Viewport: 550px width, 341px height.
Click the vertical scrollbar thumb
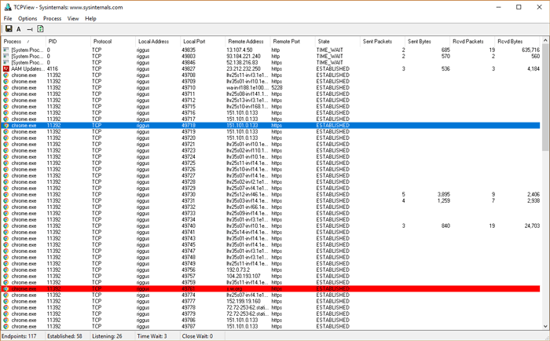pos(545,97)
